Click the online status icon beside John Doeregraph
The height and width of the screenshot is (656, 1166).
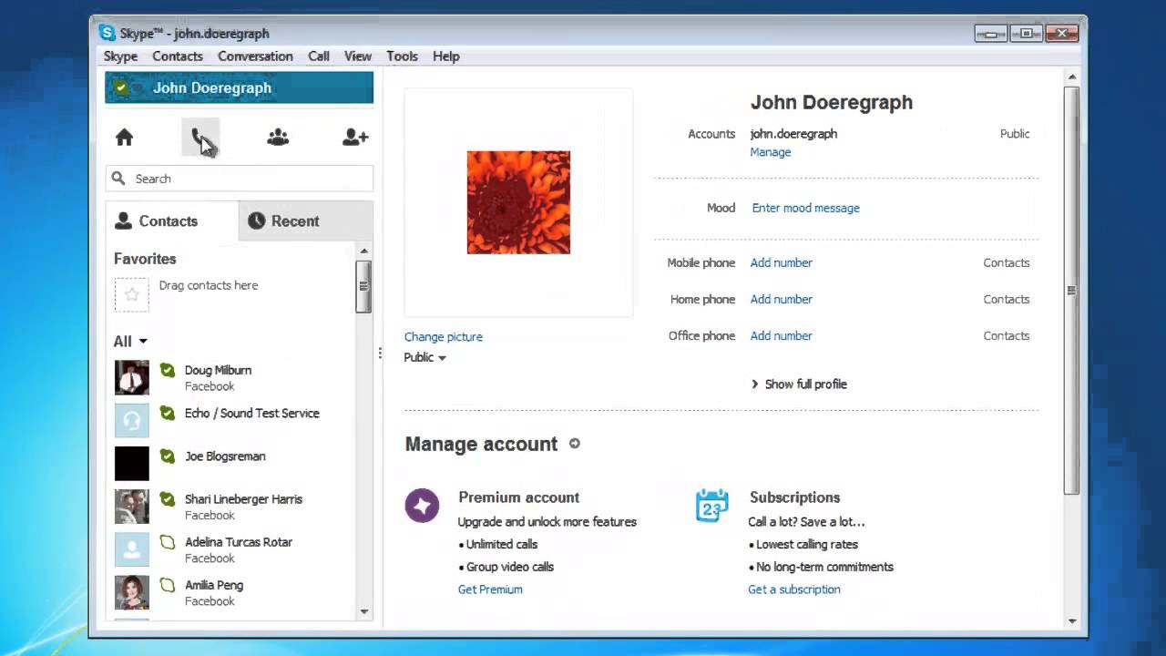pos(122,88)
